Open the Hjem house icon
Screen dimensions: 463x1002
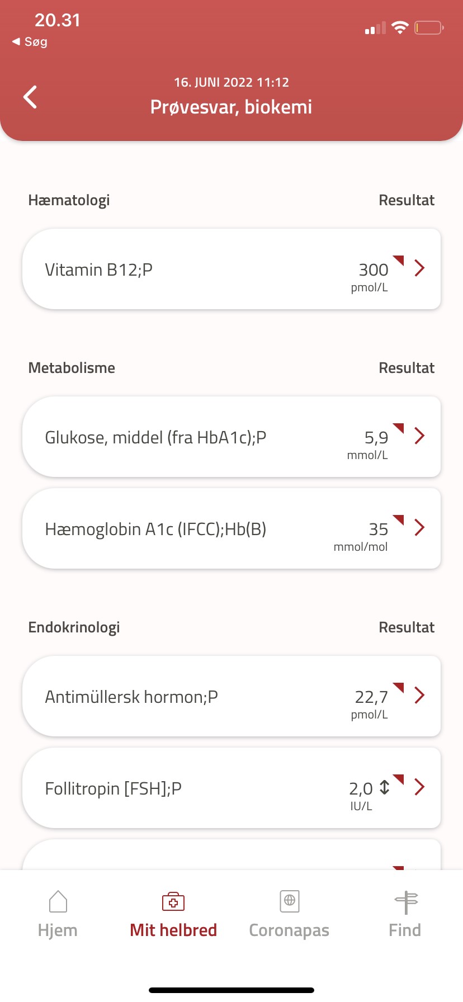[58, 901]
